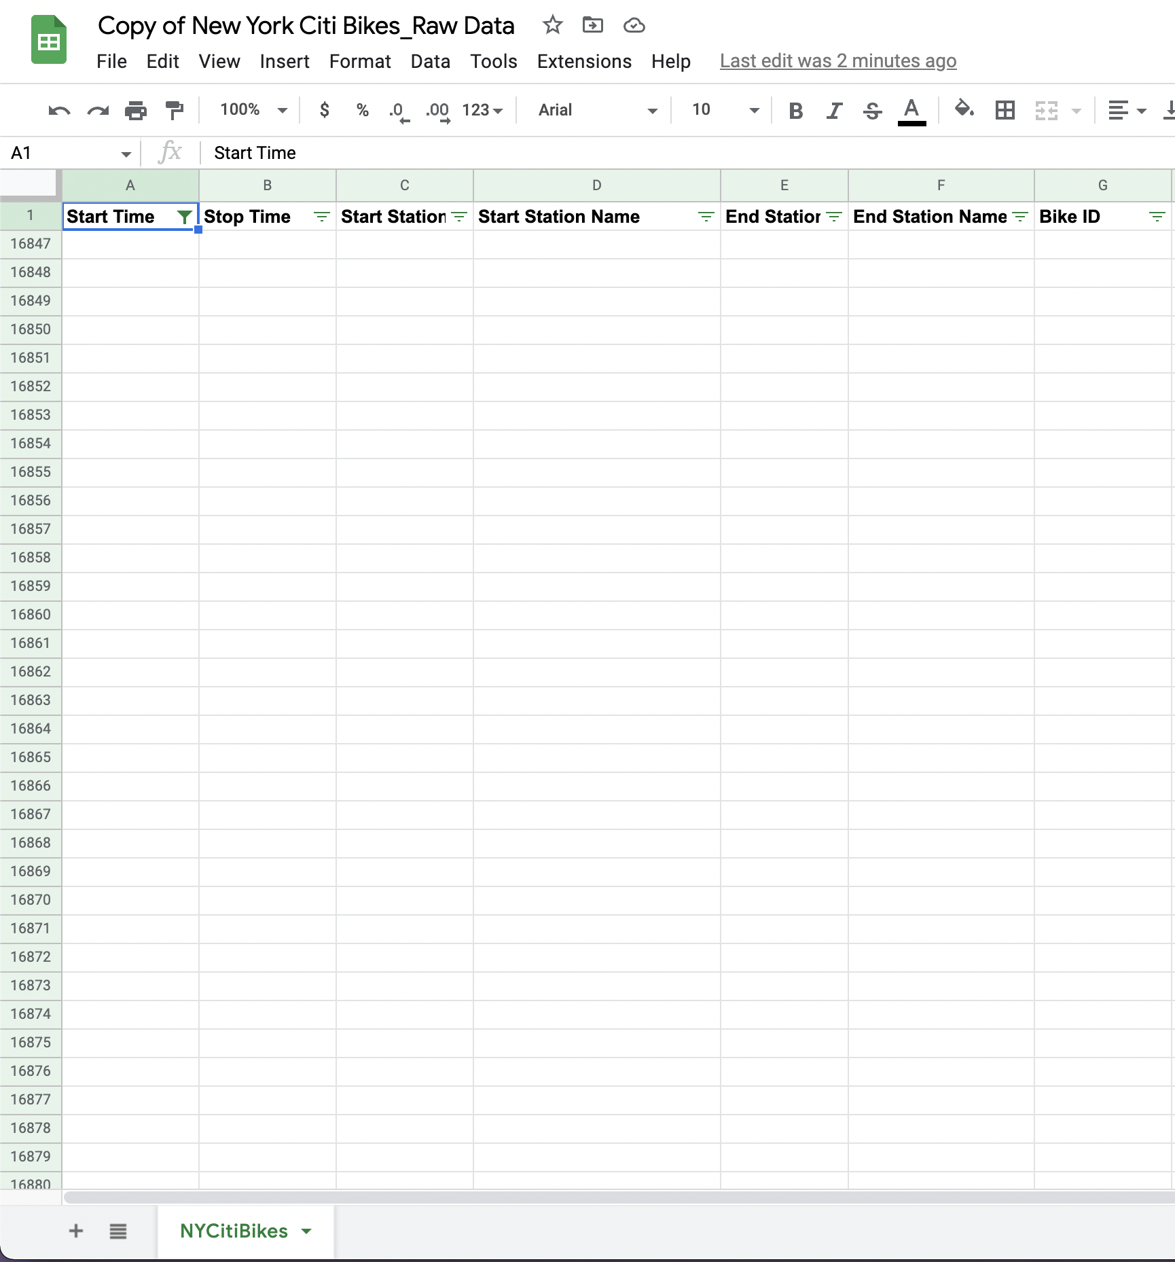
Task: Click the select all corner button
Action: tap(28, 183)
